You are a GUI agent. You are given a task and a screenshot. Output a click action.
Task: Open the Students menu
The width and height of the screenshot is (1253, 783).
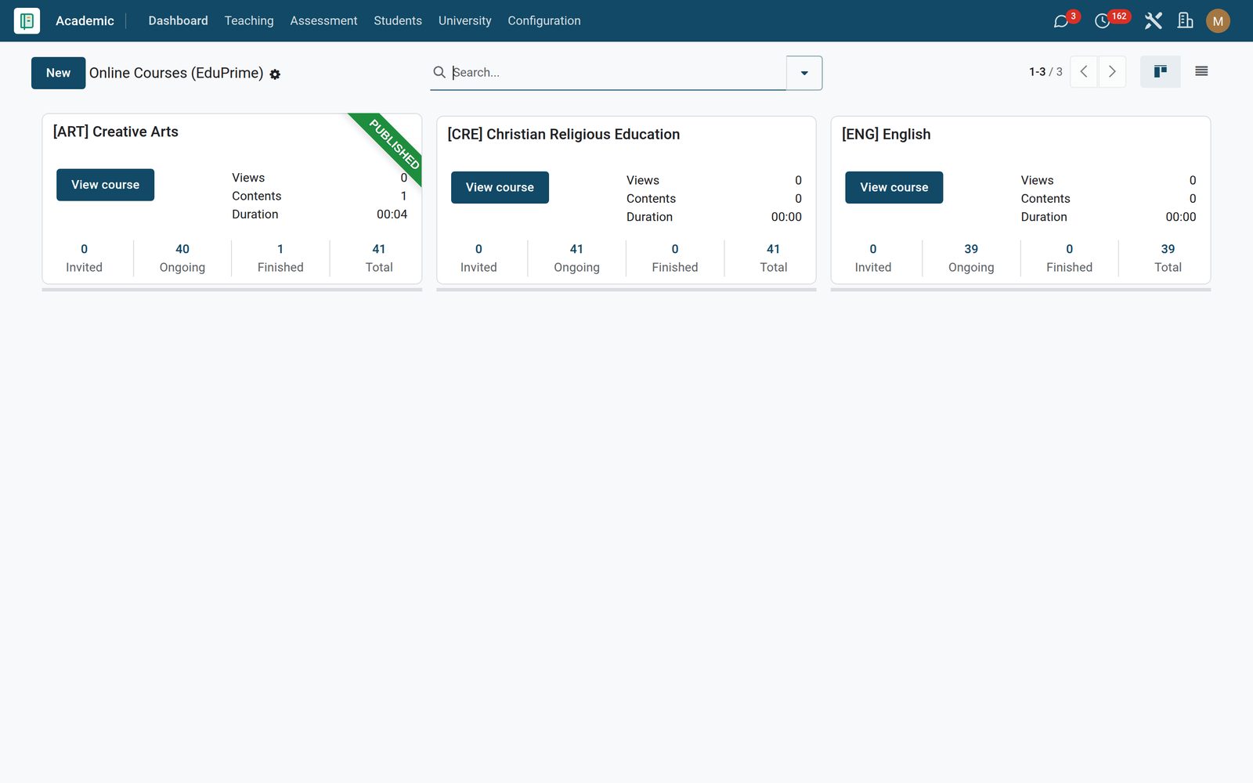pyautogui.click(x=398, y=21)
